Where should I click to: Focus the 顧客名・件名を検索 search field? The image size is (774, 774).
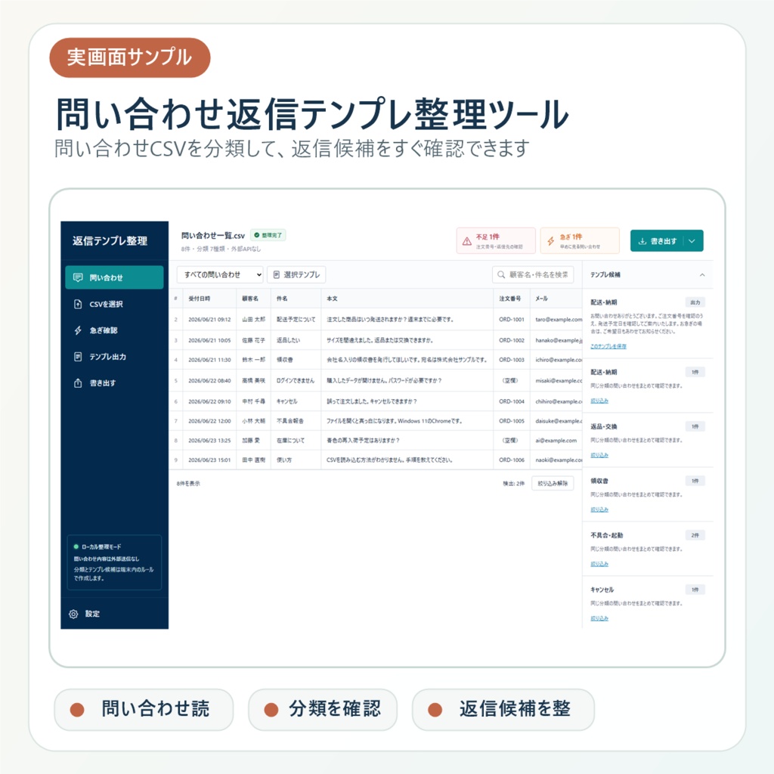[533, 274]
